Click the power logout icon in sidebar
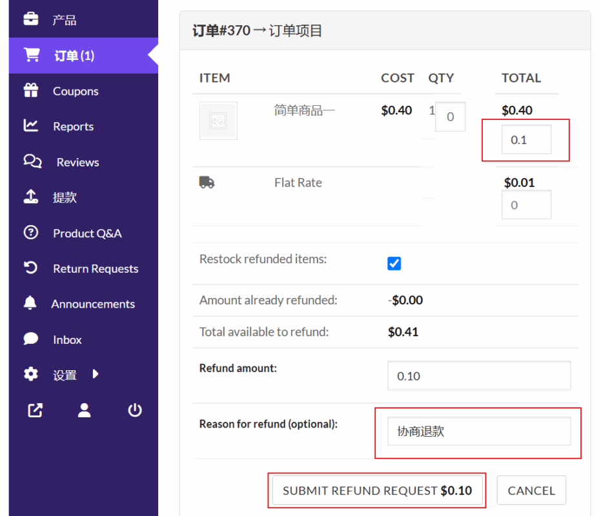This screenshot has width=601, height=516. [134, 410]
